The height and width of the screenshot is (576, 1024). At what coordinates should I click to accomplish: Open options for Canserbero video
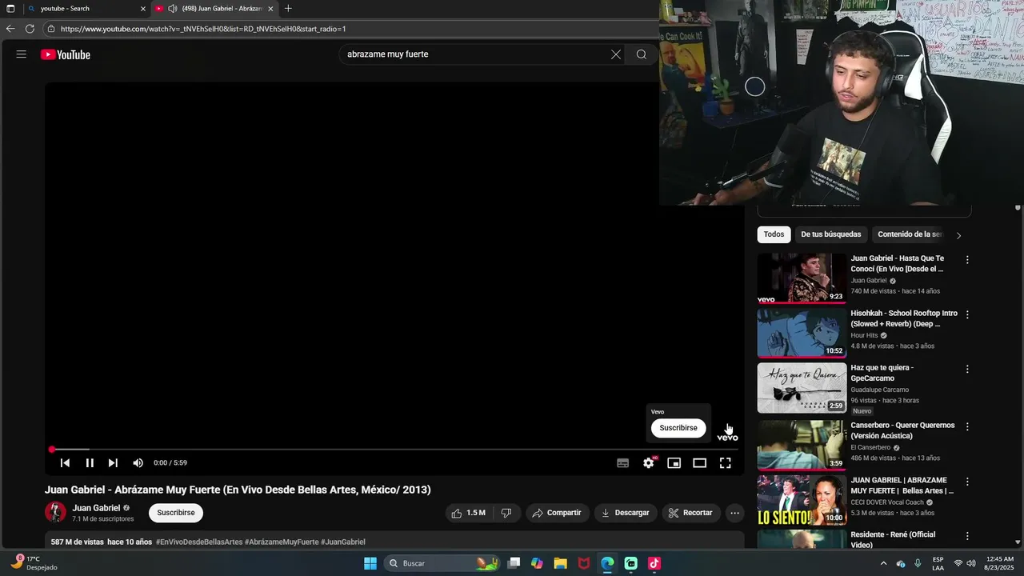(x=967, y=426)
